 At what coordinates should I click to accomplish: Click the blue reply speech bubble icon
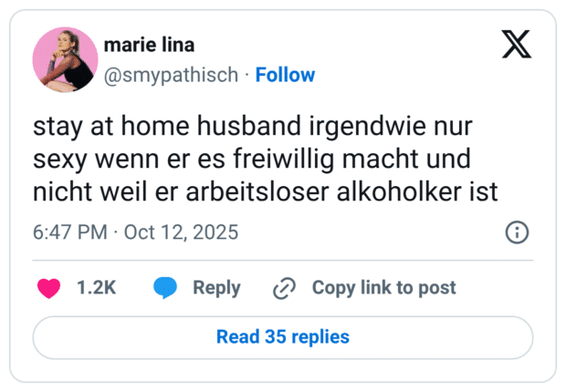click(165, 288)
